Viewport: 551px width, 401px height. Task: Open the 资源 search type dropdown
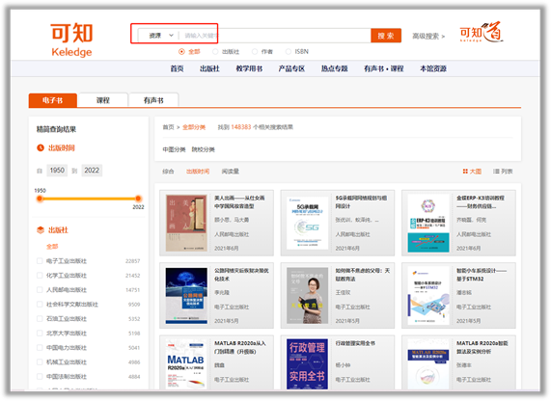[x=160, y=36]
